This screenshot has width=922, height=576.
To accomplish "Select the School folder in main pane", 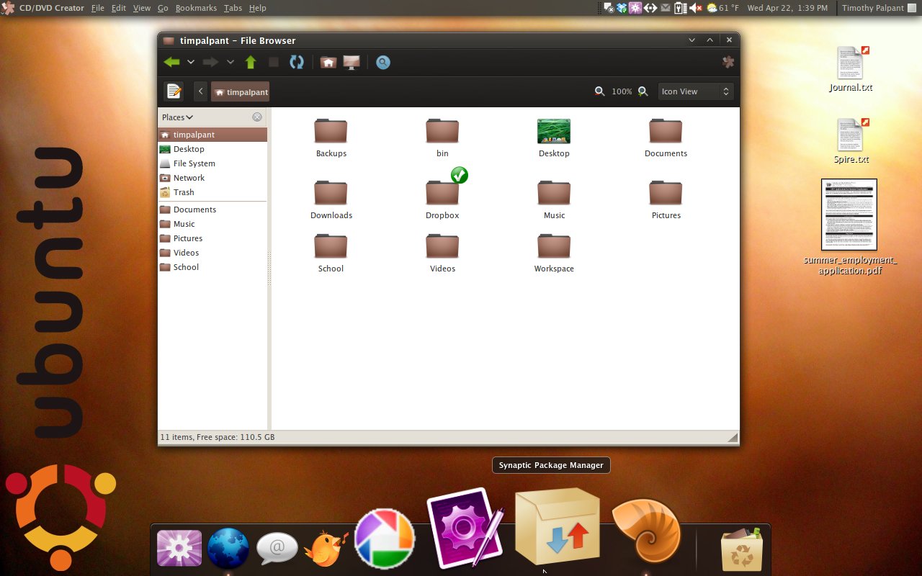I will pyautogui.click(x=331, y=246).
